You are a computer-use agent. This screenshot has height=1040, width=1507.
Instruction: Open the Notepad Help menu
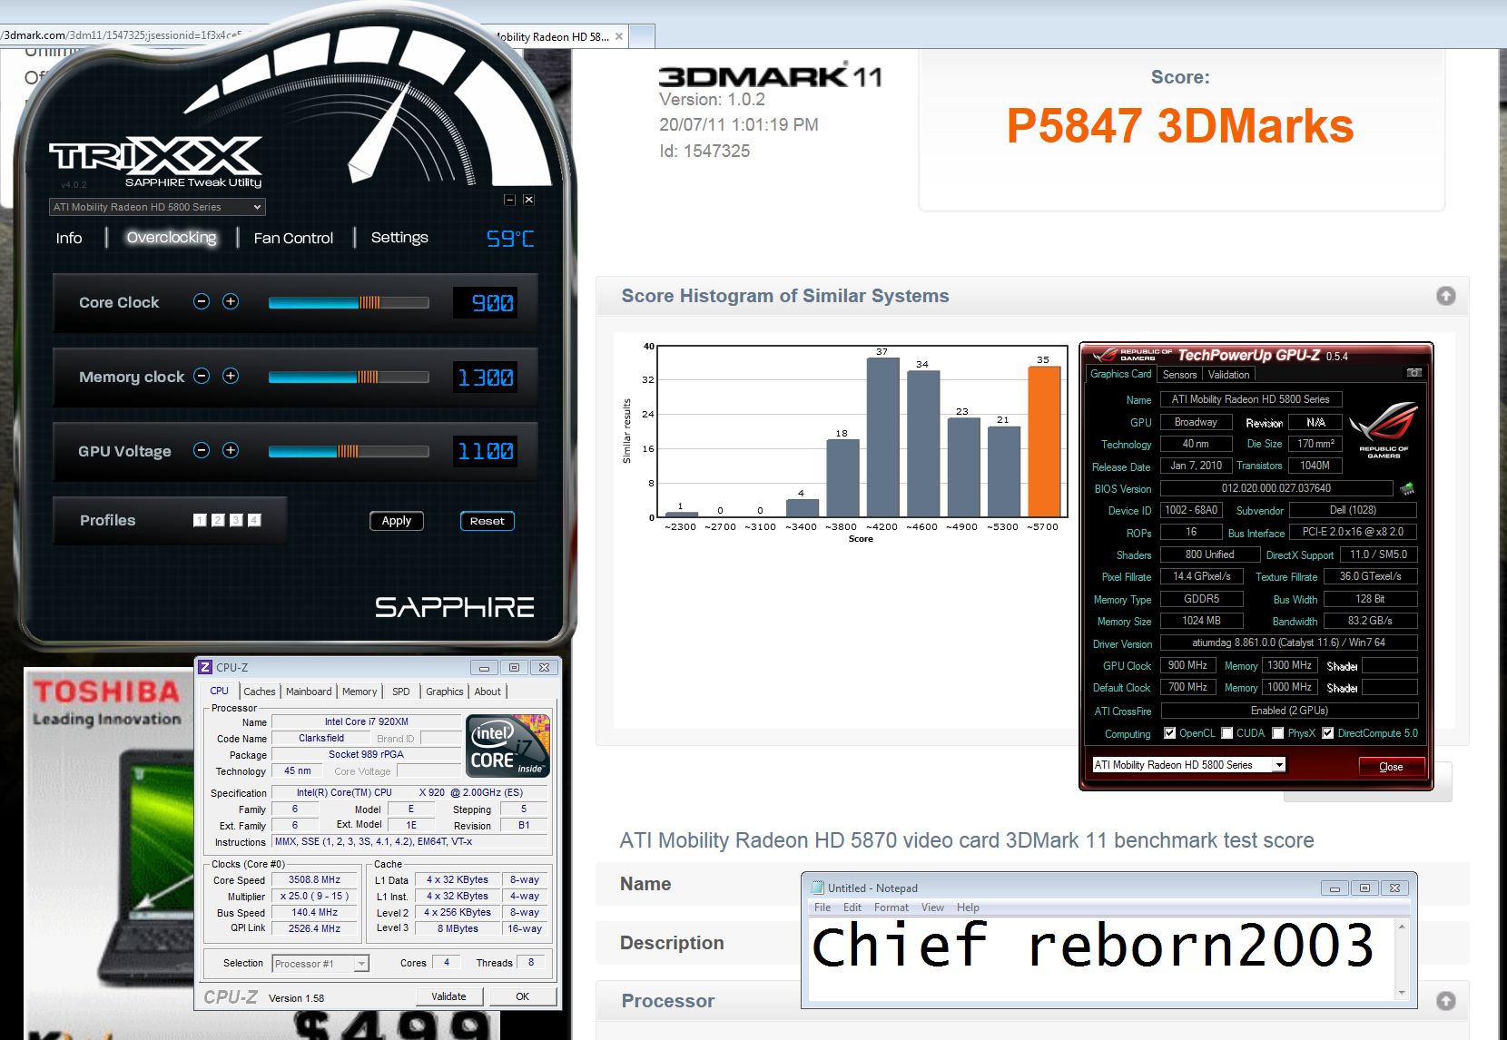click(968, 908)
